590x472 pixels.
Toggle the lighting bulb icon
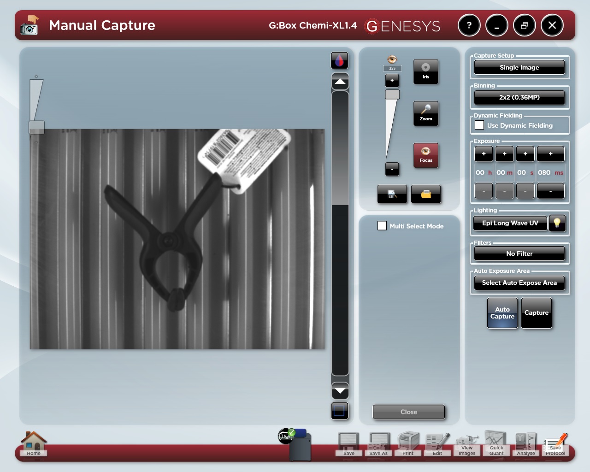557,223
